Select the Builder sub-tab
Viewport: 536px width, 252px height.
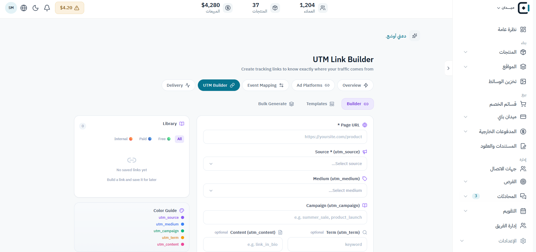pyautogui.click(x=358, y=104)
